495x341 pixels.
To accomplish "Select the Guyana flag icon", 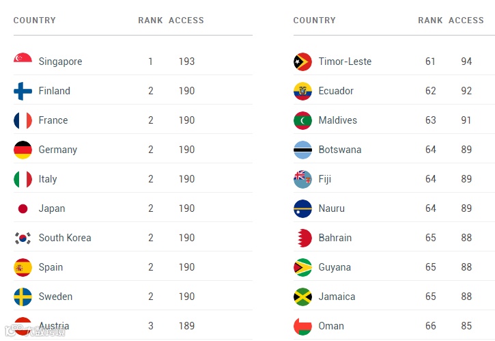I will (302, 267).
